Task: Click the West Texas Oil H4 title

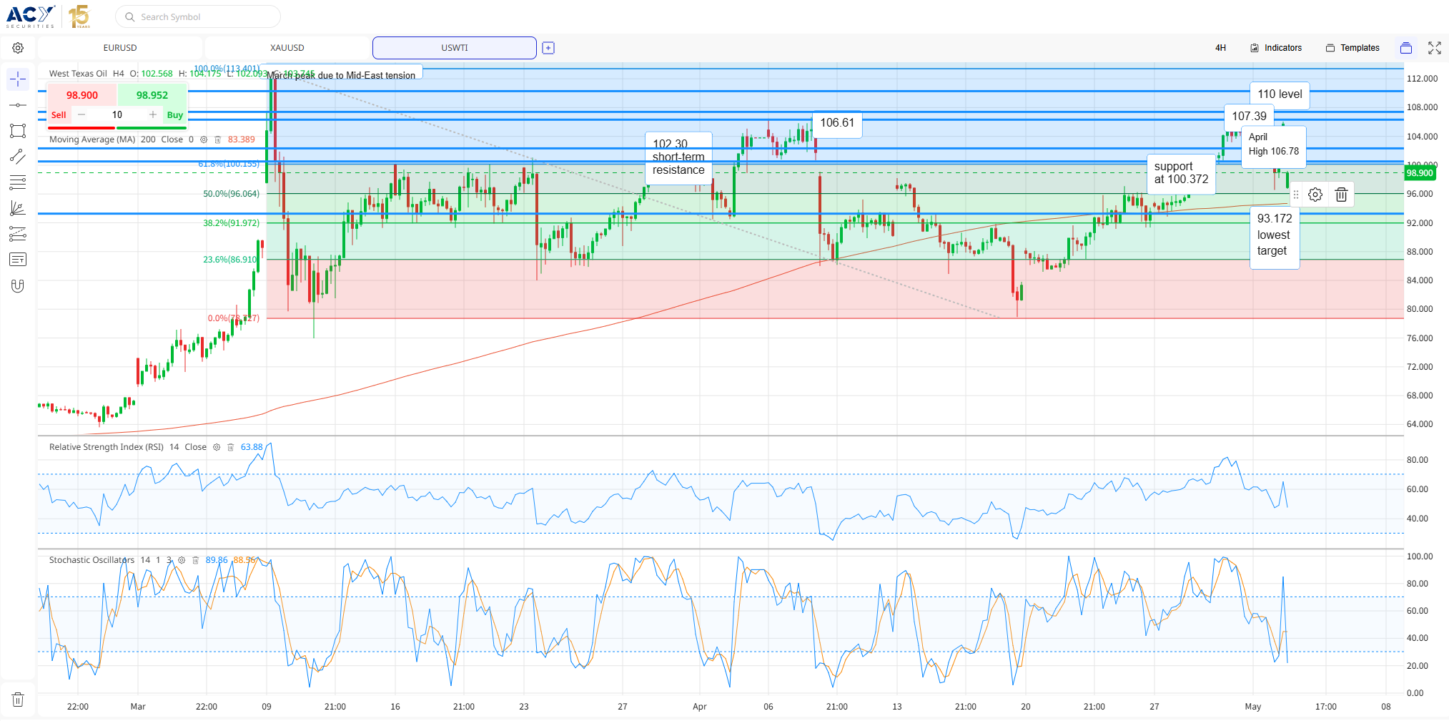Action: pos(86,74)
